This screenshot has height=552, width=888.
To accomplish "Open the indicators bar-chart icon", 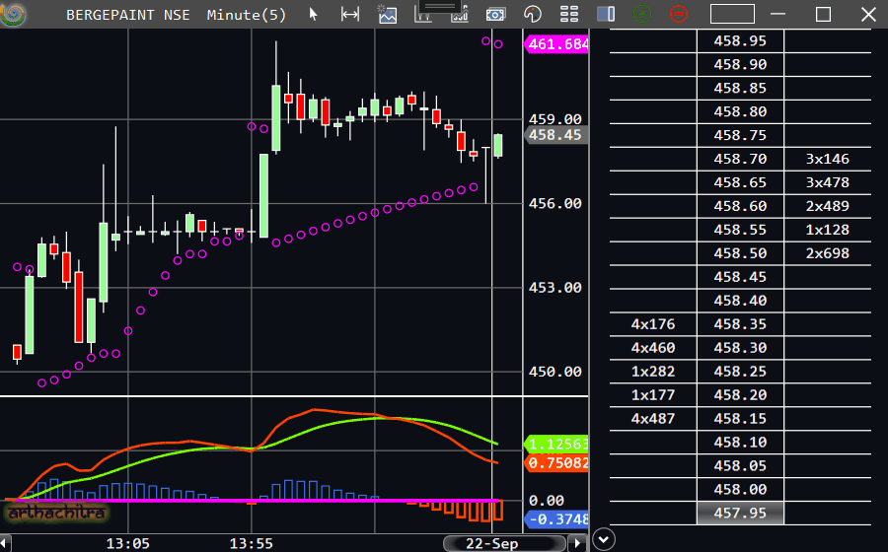I will coord(459,16).
